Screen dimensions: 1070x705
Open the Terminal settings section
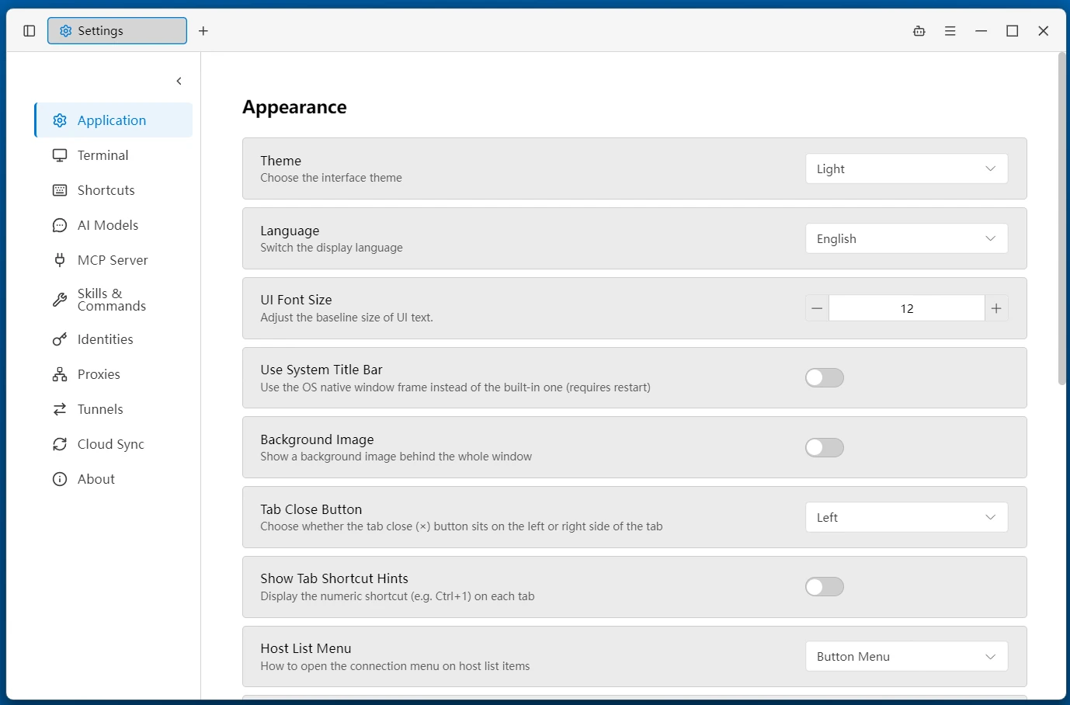pyautogui.click(x=113, y=155)
